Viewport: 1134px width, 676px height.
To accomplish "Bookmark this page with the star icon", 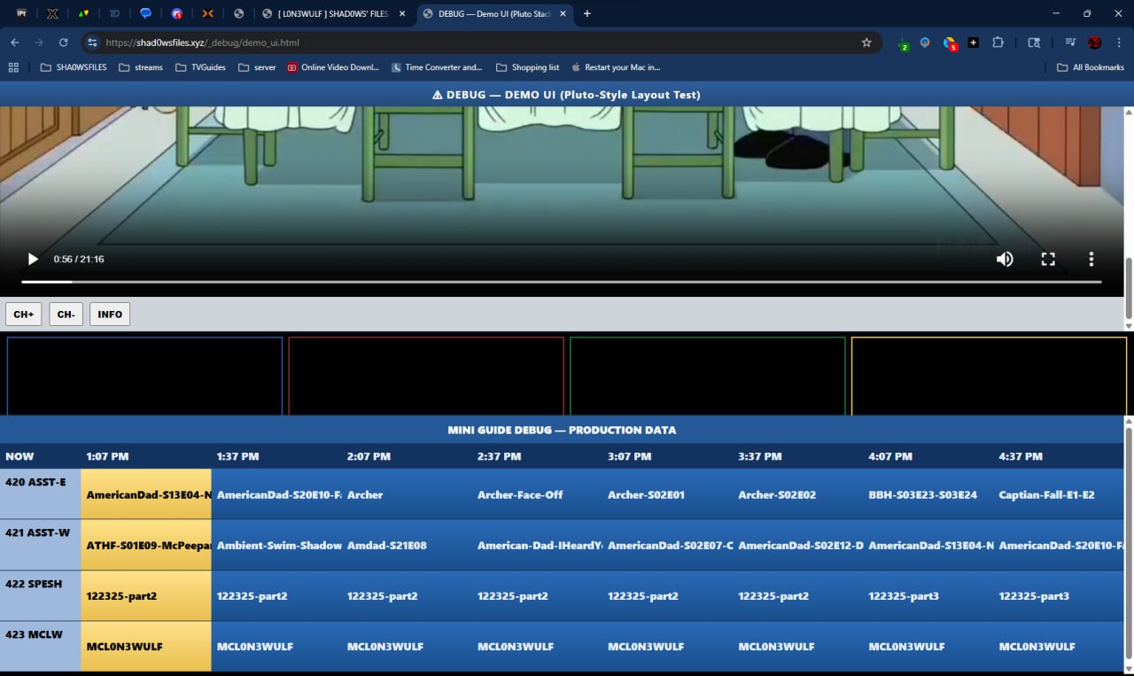I will [x=866, y=43].
